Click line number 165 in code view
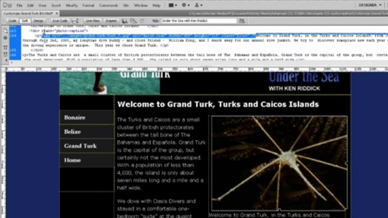Viewport: 388px width, 218px height. 12,50
